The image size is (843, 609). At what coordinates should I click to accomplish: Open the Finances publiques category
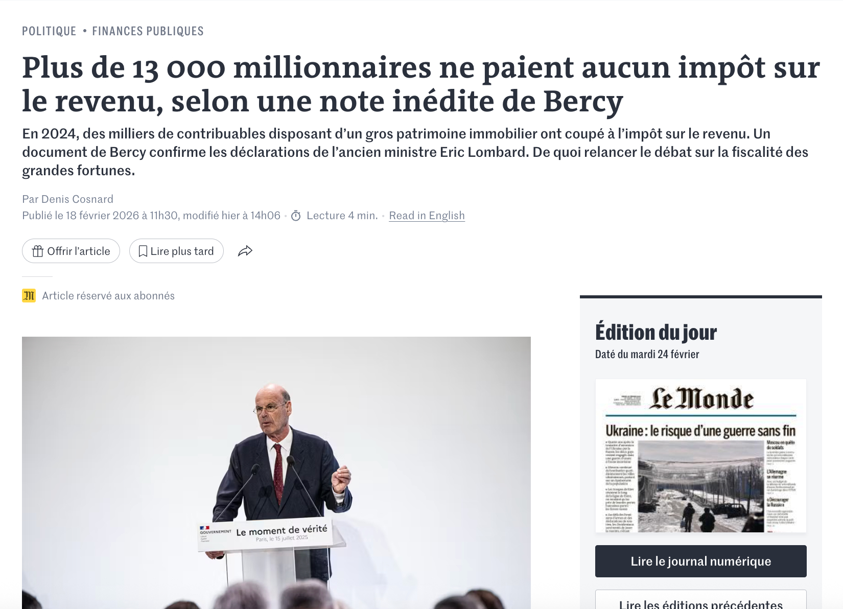148,31
